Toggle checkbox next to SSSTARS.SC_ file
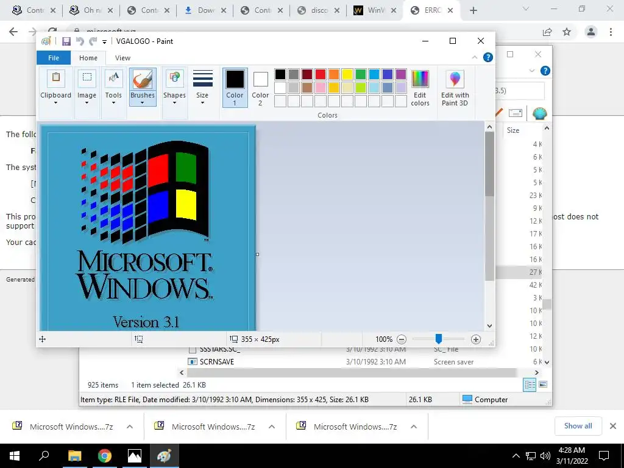The height and width of the screenshot is (468, 624). 192,350
